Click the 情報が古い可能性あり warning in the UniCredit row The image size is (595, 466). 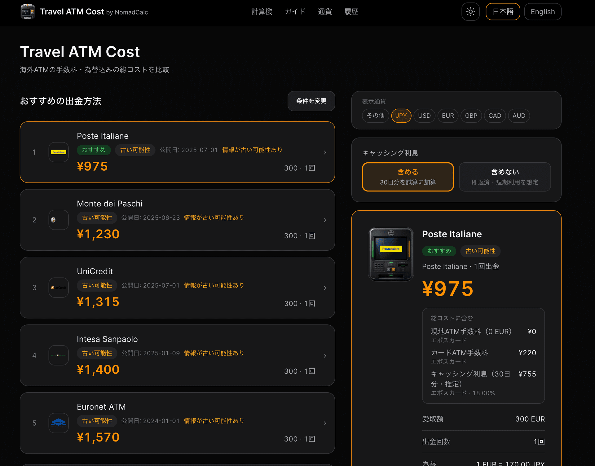click(x=214, y=285)
